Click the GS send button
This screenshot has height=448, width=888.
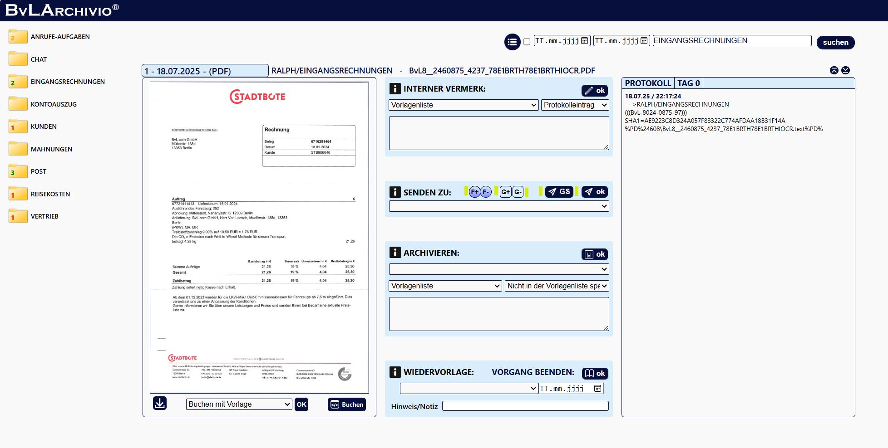coord(559,192)
